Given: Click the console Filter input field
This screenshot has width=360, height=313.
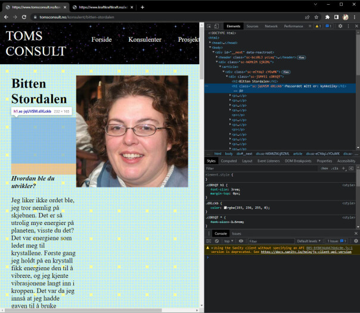Looking at the screenshot, I should coord(271,241).
